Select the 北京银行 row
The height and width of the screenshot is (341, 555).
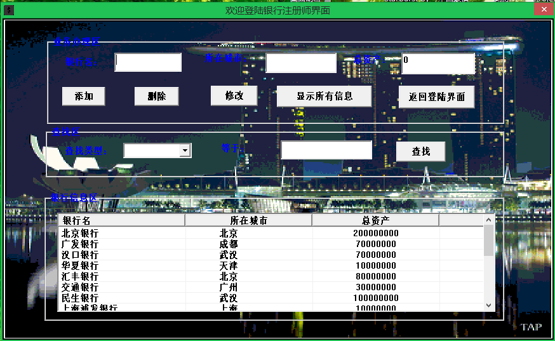point(271,233)
